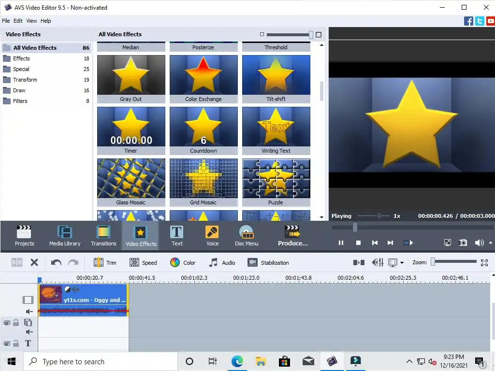Select All Video Effects folder
The width and height of the screenshot is (495, 371).
coord(46,48)
